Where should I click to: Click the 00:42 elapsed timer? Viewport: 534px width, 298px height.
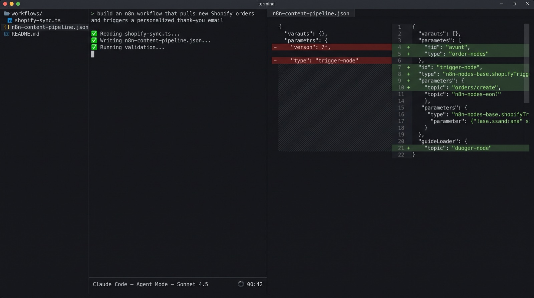click(x=255, y=284)
